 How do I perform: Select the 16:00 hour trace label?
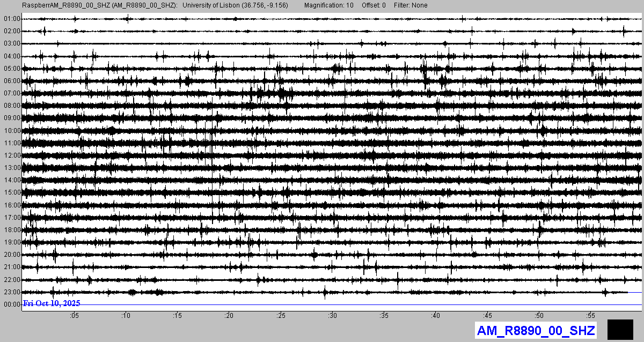(x=11, y=205)
